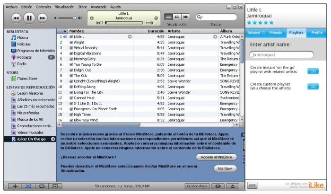Uncheck the song Canned Heat
This screenshot has width=331, height=194.
click(x=71, y=98)
